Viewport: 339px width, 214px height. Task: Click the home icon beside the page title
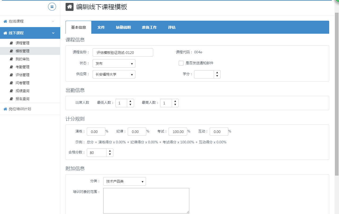[x=70, y=7]
